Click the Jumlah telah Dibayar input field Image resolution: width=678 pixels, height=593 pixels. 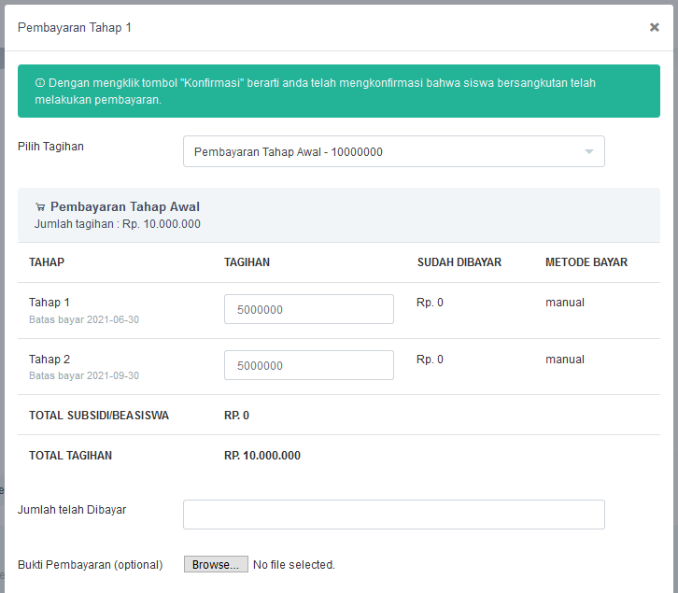point(393,514)
